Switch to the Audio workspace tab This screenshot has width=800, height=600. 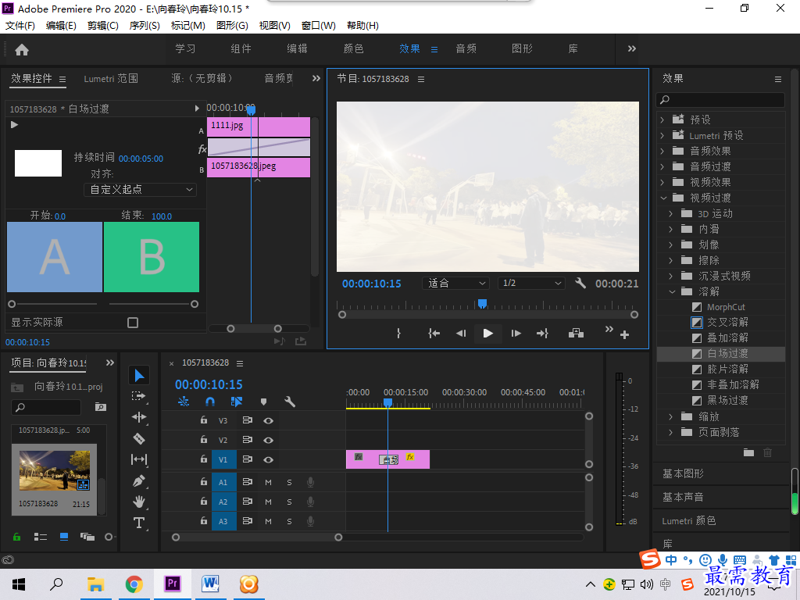click(466, 48)
